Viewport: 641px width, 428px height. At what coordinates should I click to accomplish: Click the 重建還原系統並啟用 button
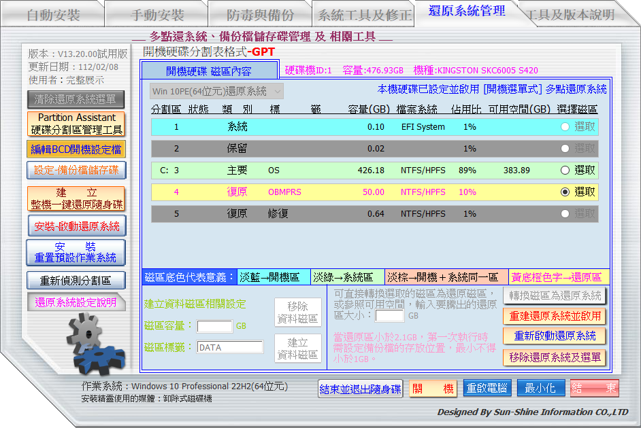[x=556, y=316]
